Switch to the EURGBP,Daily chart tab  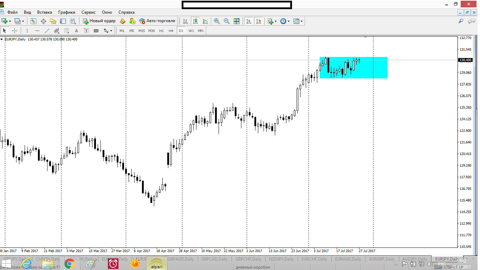pos(381,259)
